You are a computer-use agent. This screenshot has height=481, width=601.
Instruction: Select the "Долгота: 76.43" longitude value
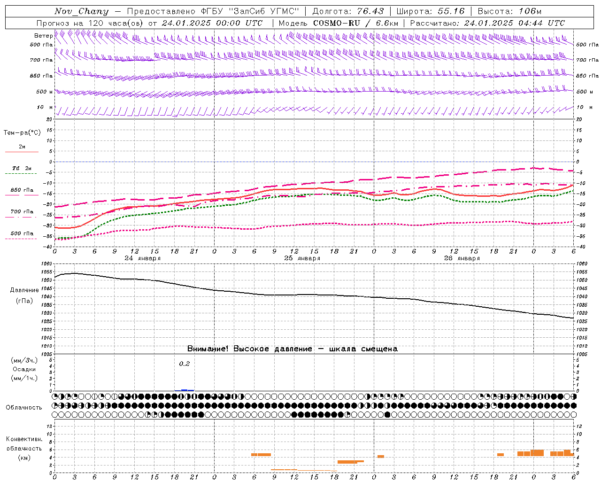pyautogui.click(x=348, y=11)
